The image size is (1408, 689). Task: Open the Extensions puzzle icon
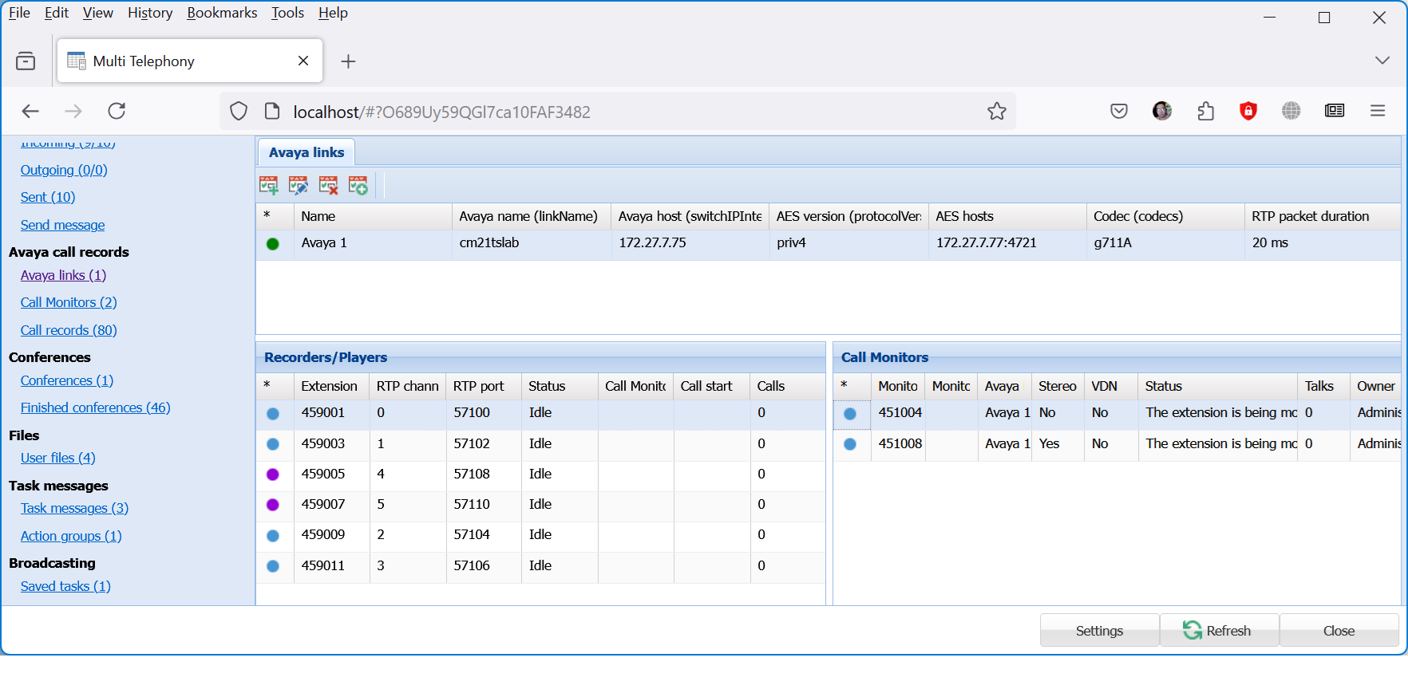(x=1205, y=112)
